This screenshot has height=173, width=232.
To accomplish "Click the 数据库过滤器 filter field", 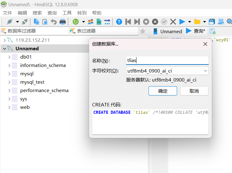I will [35, 31].
